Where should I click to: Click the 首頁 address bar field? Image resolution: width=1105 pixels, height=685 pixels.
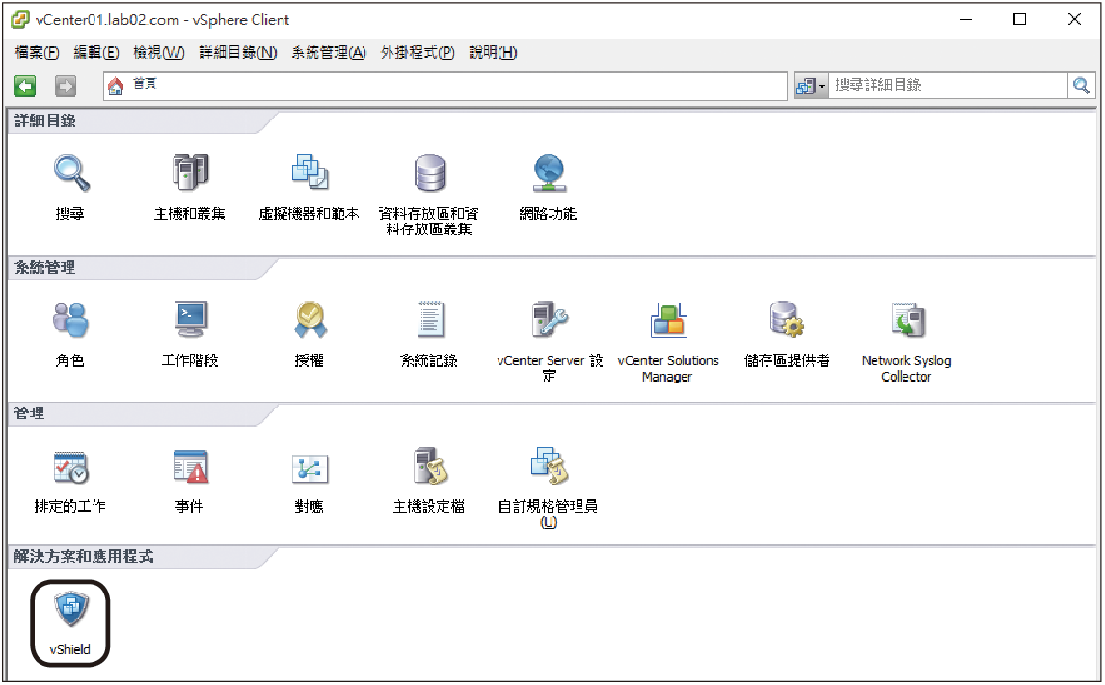(x=445, y=86)
